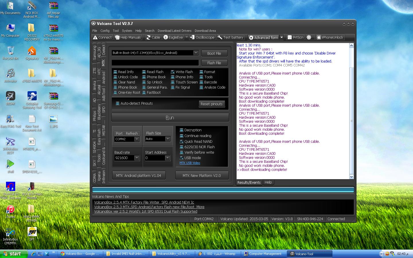Open the Flash Size Auto dropdown
Screen dimensions: 413x258
(168, 139)
